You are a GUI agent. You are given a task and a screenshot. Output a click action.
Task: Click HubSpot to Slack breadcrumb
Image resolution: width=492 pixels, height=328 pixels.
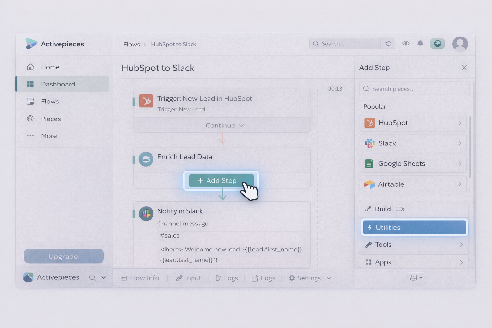click(173, 44)
